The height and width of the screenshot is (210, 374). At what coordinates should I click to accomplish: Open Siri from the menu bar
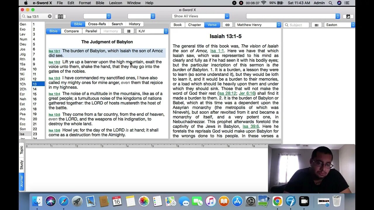point(339,3)
